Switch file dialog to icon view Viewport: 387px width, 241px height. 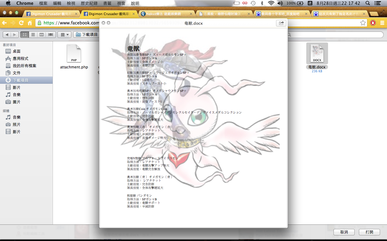pyautogui.click(x=24, y=35)
